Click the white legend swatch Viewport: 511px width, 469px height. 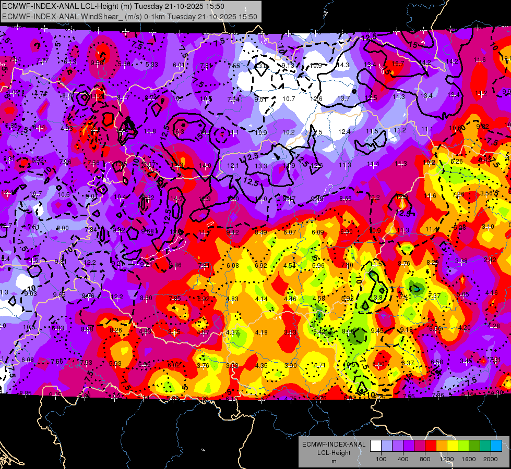(x=376, y=446)
